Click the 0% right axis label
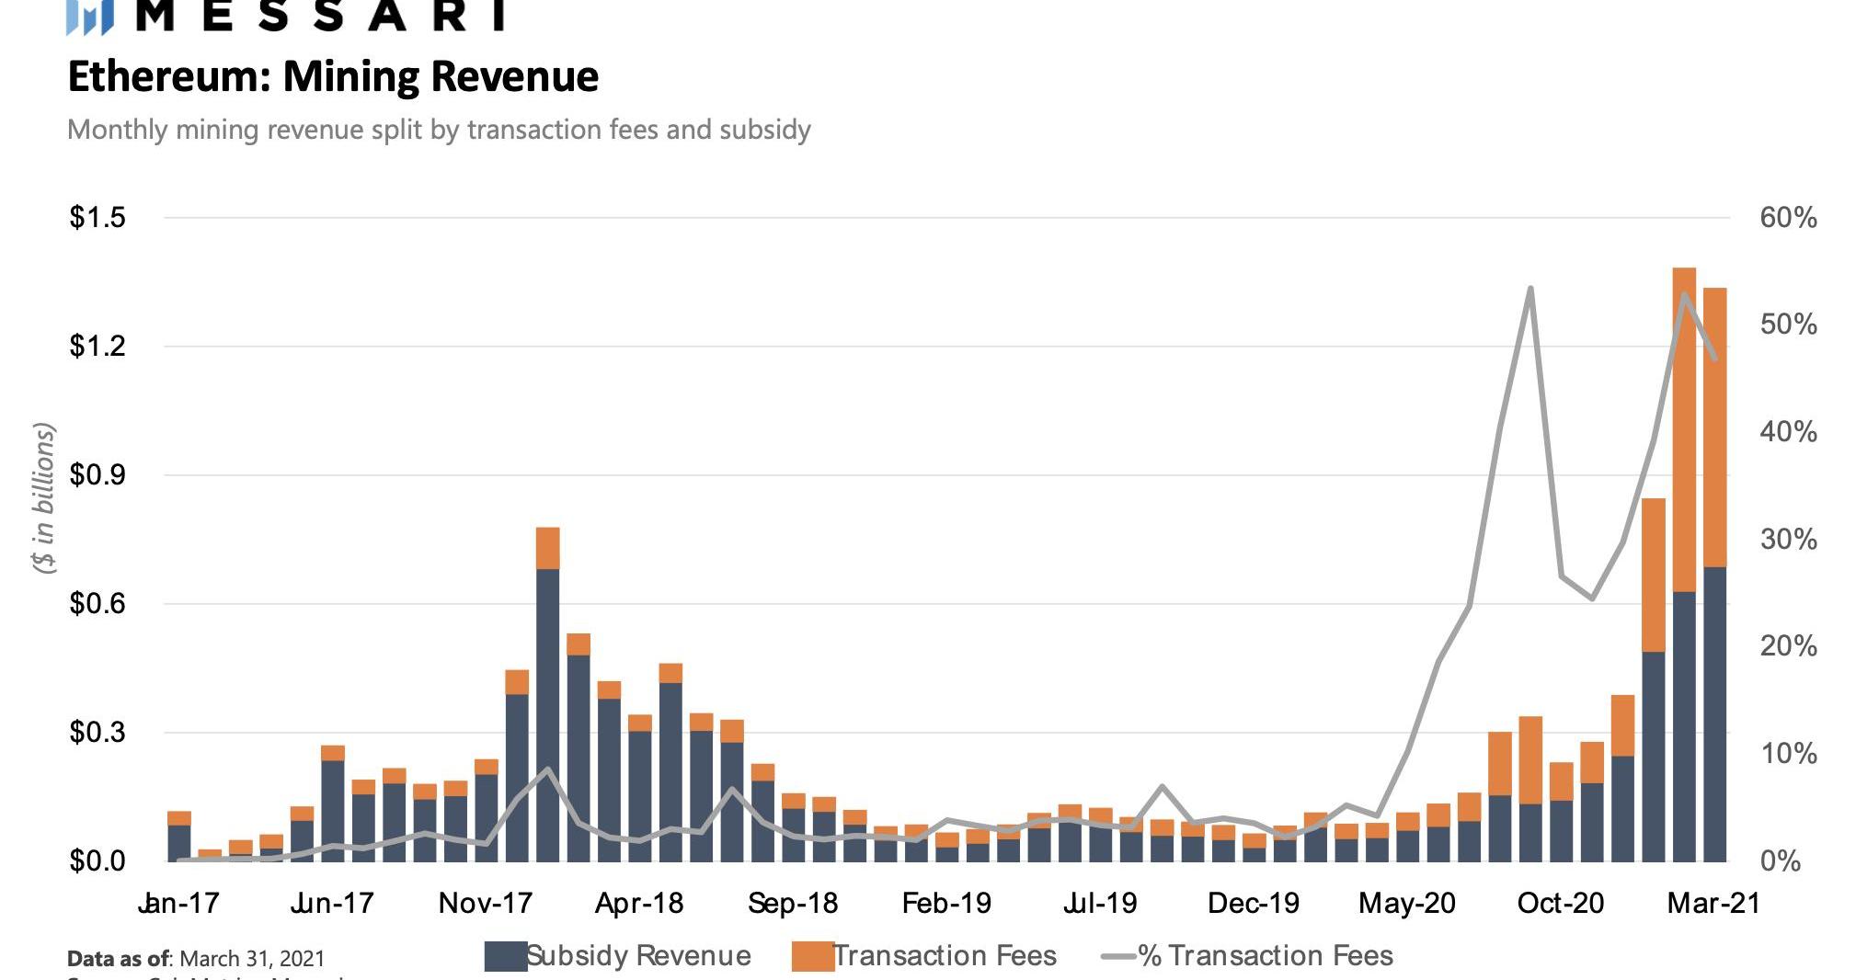Viewport: 1856px width, 980px height. point(1781,861)
